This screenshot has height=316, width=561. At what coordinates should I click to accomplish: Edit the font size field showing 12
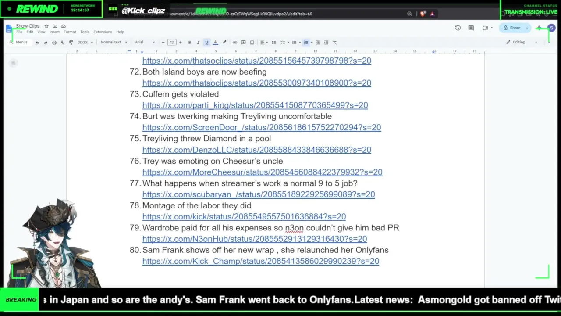point(172,43)
